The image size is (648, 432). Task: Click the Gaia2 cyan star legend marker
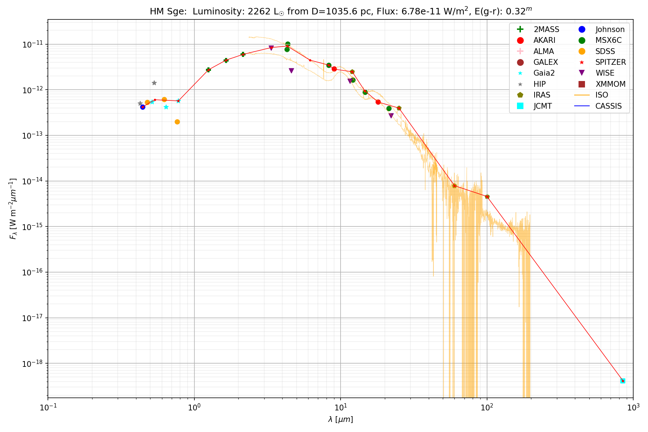[520, 73]
